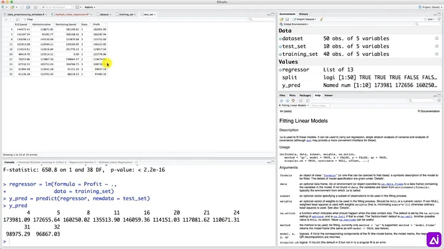Click the New File icon in main toolbar
444x249 pixels.
pyautogui.click(x=3, y=7)
